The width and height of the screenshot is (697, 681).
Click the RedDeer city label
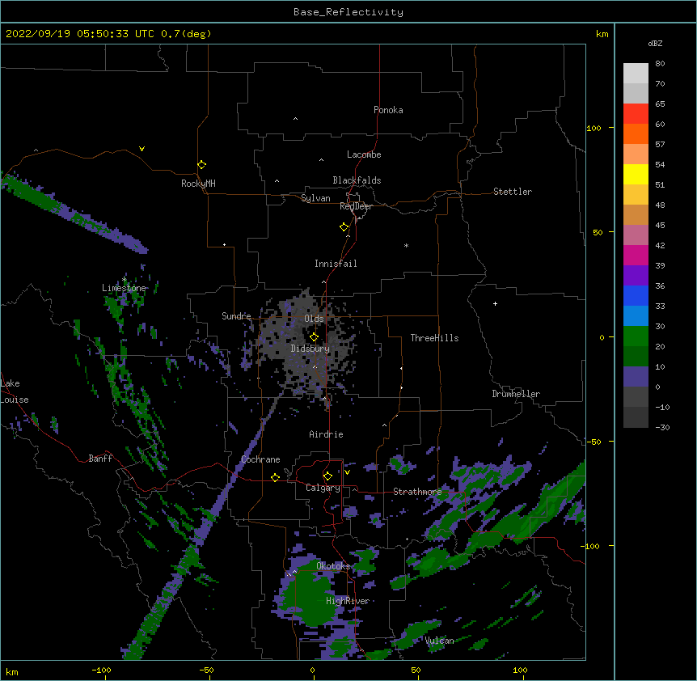pos(356,206)
